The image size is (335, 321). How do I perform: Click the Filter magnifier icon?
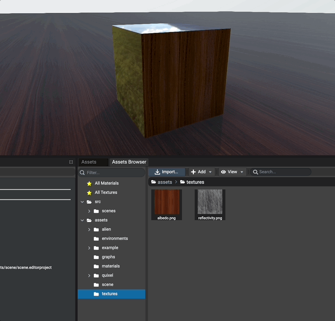[x=82, y=173]
